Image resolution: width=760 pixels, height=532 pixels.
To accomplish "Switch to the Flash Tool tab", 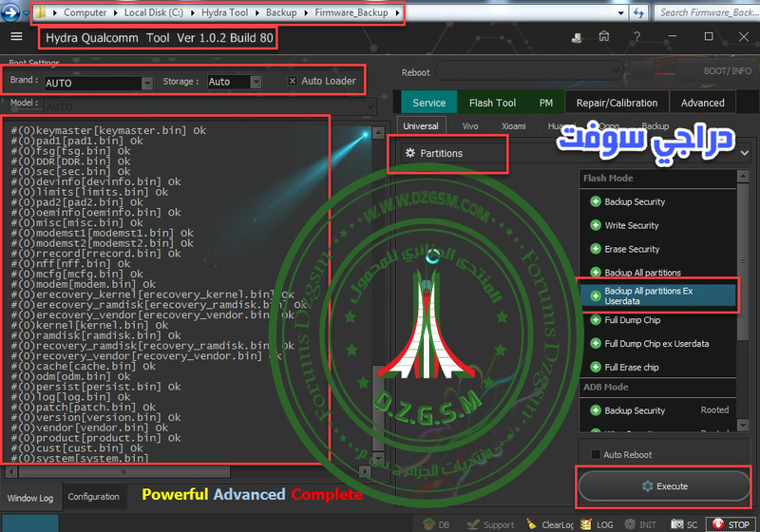I will point(493,103).
